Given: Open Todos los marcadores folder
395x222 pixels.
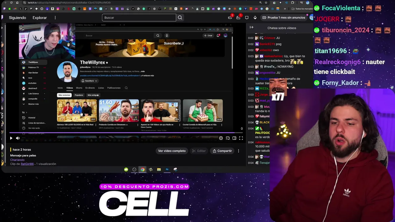Looking at the screenshot, I should [302, 9].
